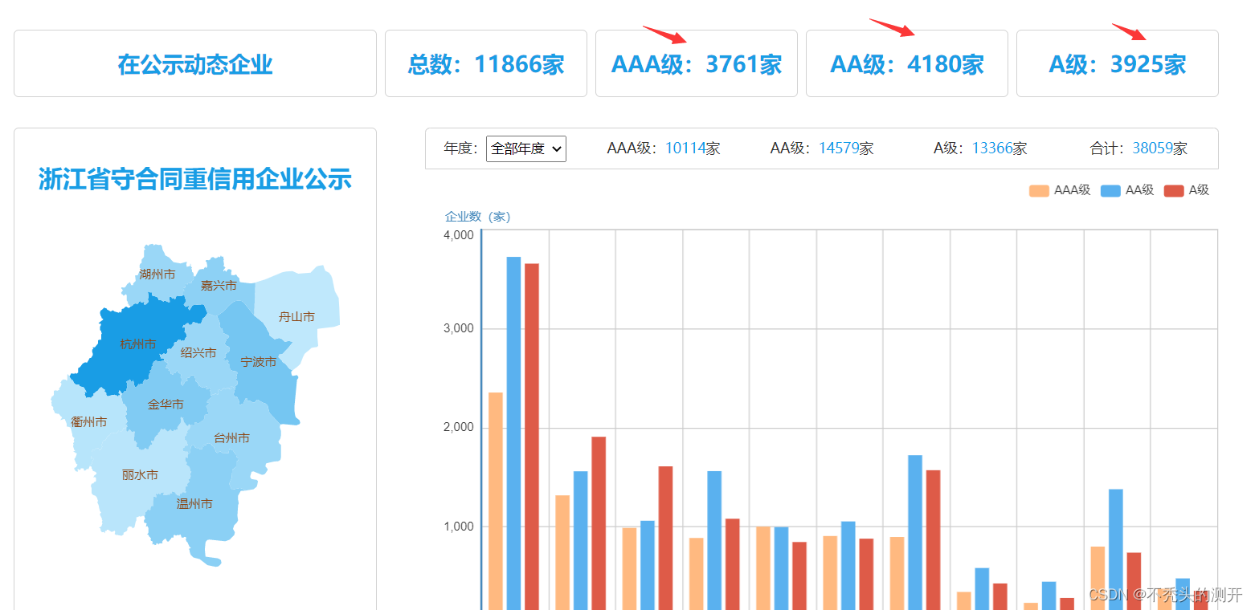1255x610 pixels.
Task: Click the A级 red legend swatch
Action: coord(1174,190)
